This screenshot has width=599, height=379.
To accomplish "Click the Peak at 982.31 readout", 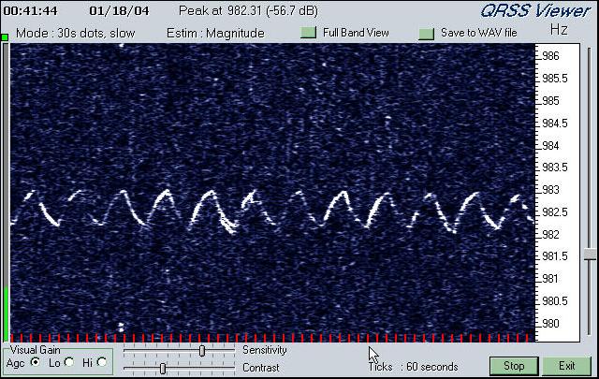I will (x=248, y=10).
